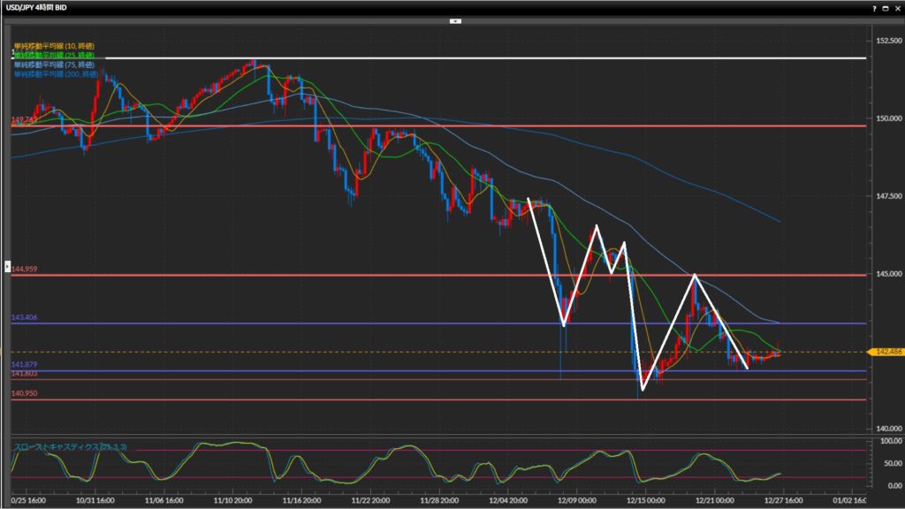Expand the top toolbar drop-down handle
Screen dimensions: 905x509
click(x=455, y=20)
